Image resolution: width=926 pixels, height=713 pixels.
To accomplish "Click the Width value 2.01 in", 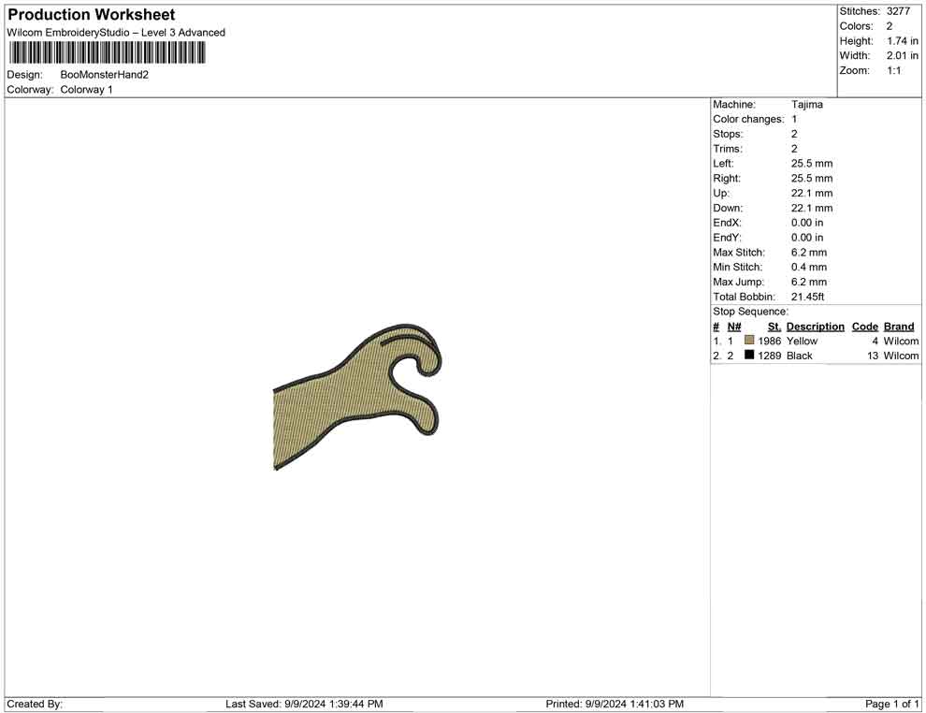I will point(903,55).
